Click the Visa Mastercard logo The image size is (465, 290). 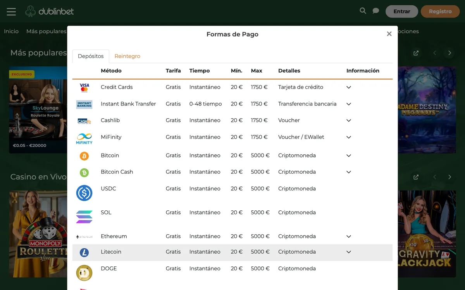coord(84,87)
